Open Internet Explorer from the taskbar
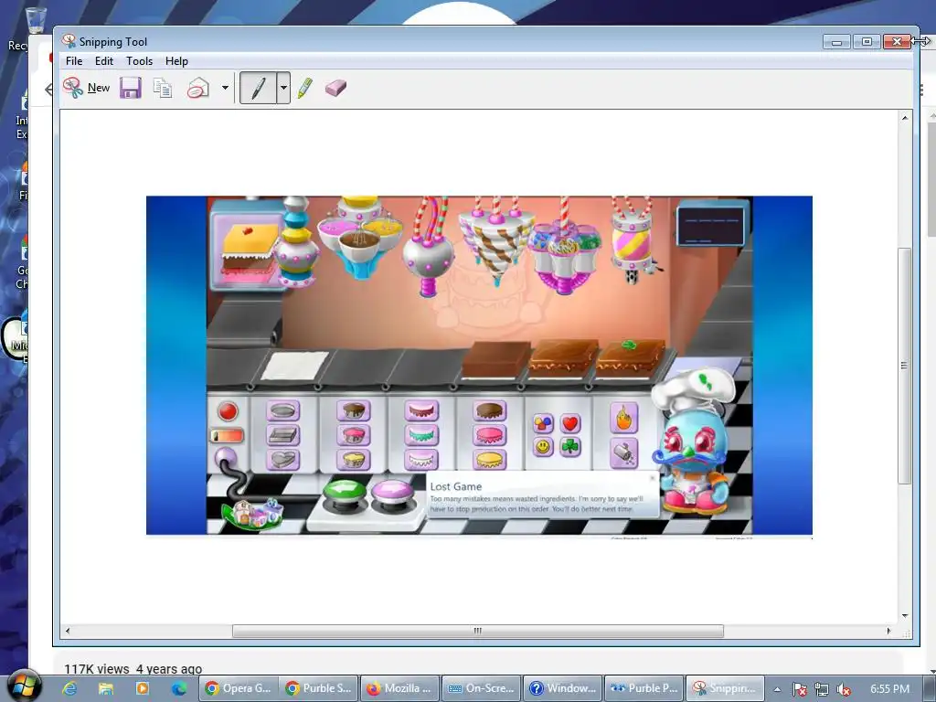Screen dimensions: 936x702 click(x=69, y=689)
